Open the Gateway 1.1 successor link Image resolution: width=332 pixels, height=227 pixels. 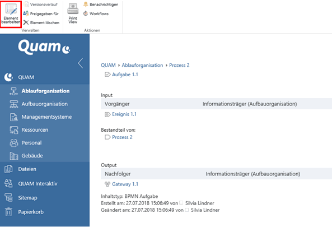pyautogui.click(x=125, y=184)
